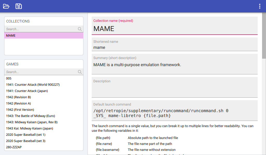Select 2020 Super Baseball (set 3)
Image resolution: width=266 pixels, height=155 pixels.
44,141
